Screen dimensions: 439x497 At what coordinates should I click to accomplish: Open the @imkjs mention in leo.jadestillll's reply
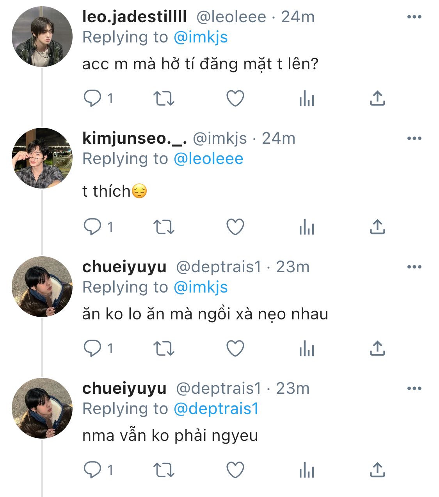(x=200, y=37)
